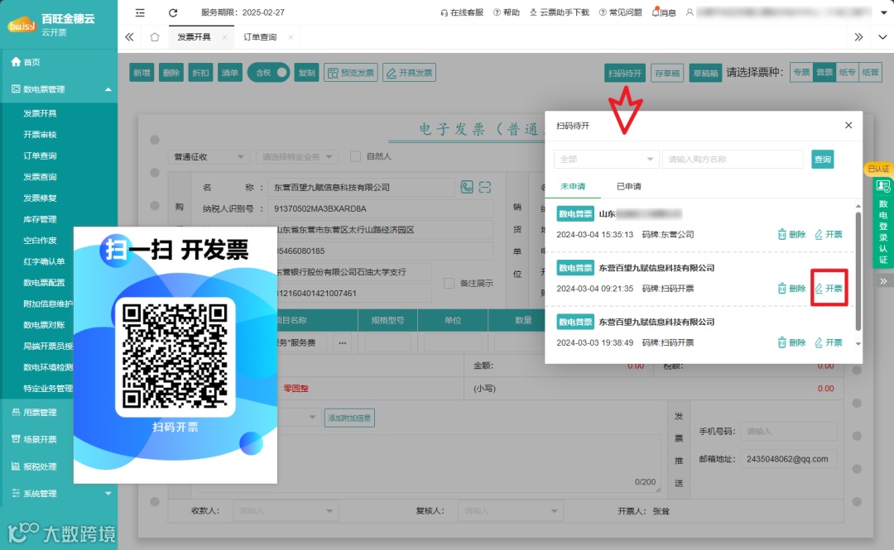
Task: Open the 收款人 dropdown
Action: (286, 511)
